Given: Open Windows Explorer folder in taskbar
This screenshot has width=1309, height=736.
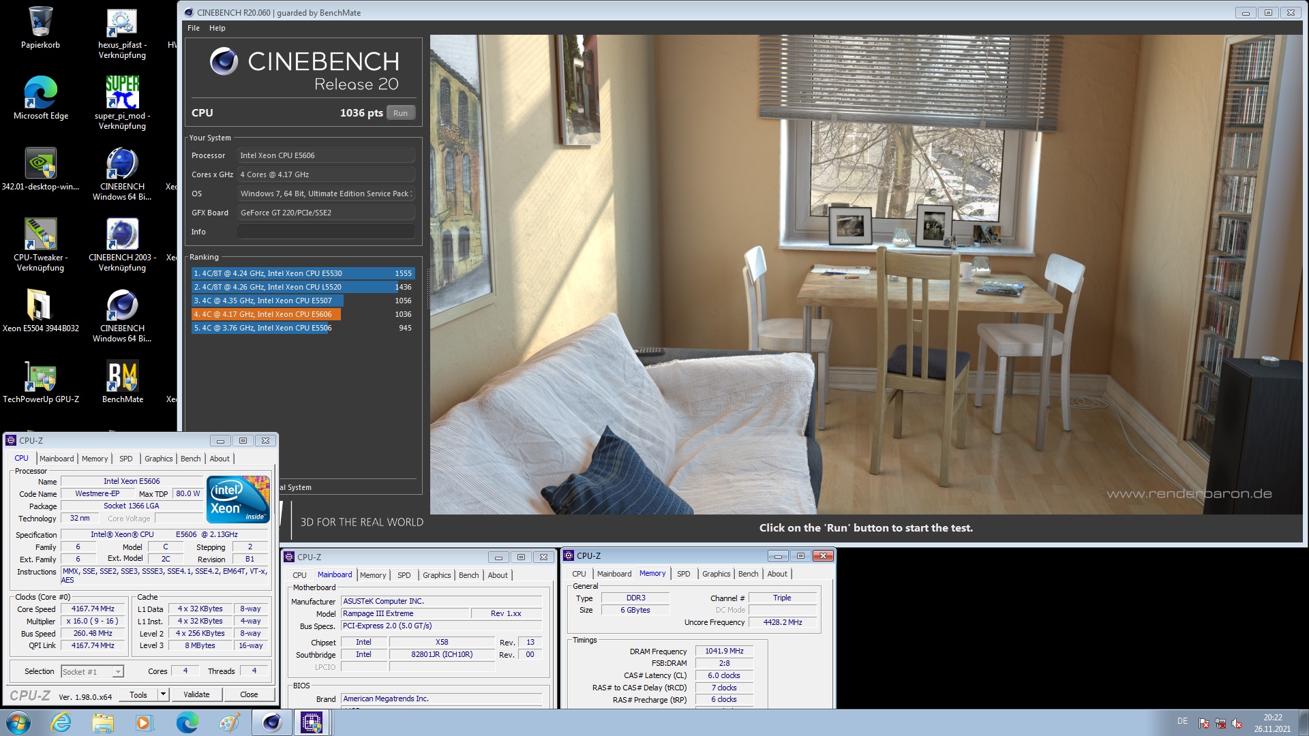Looking at the screenshot, I should coord(102,722).
